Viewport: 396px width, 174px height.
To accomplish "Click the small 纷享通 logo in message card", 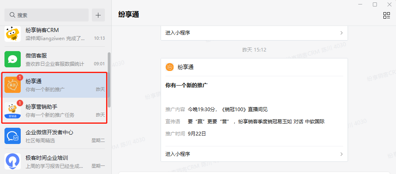I will pyautogui.click(x=170, y=67).
